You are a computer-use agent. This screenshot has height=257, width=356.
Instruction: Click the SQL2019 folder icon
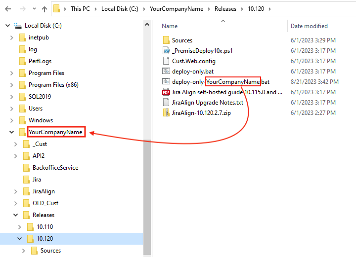point(22,97)
